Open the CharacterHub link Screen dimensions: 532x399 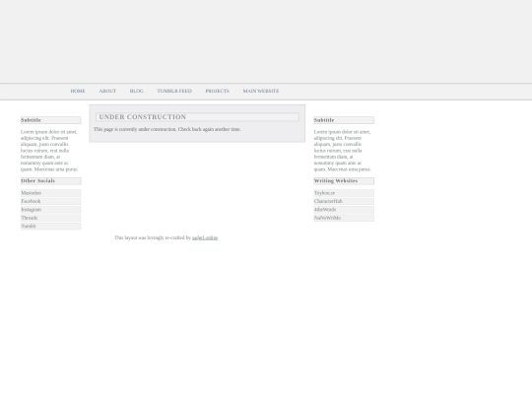(x=344, y=201)
